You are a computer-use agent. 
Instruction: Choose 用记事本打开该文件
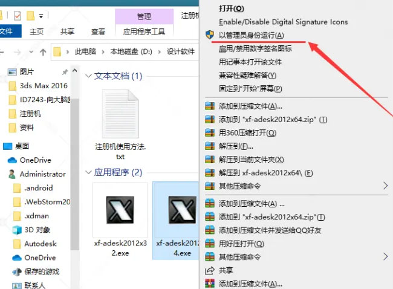tap(250, 62)
